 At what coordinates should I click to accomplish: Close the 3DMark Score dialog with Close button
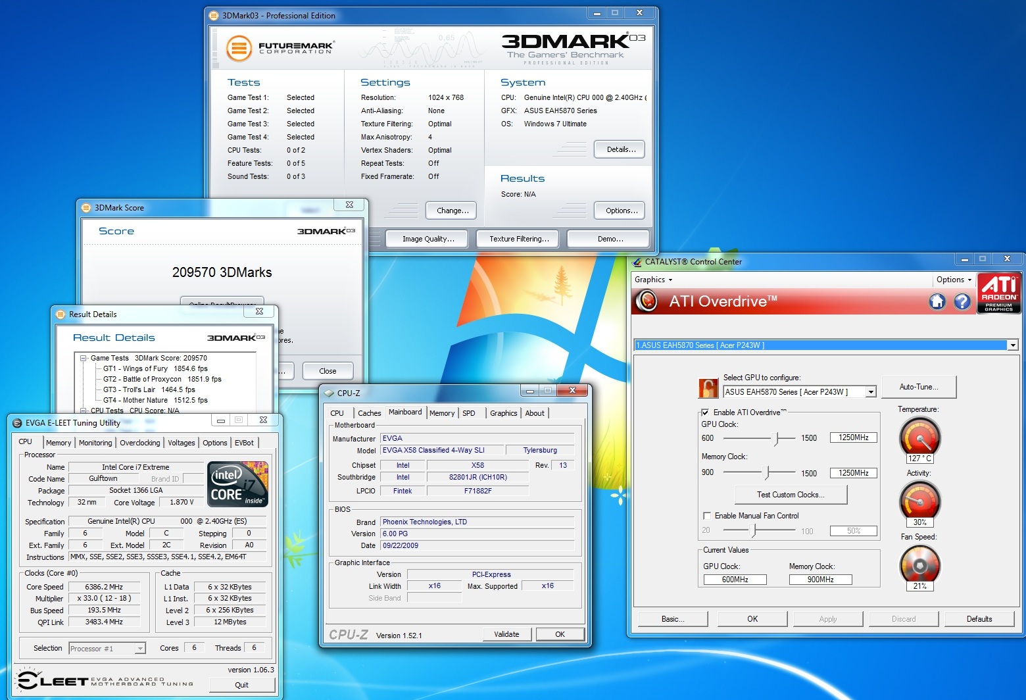(x=328, y=371)
